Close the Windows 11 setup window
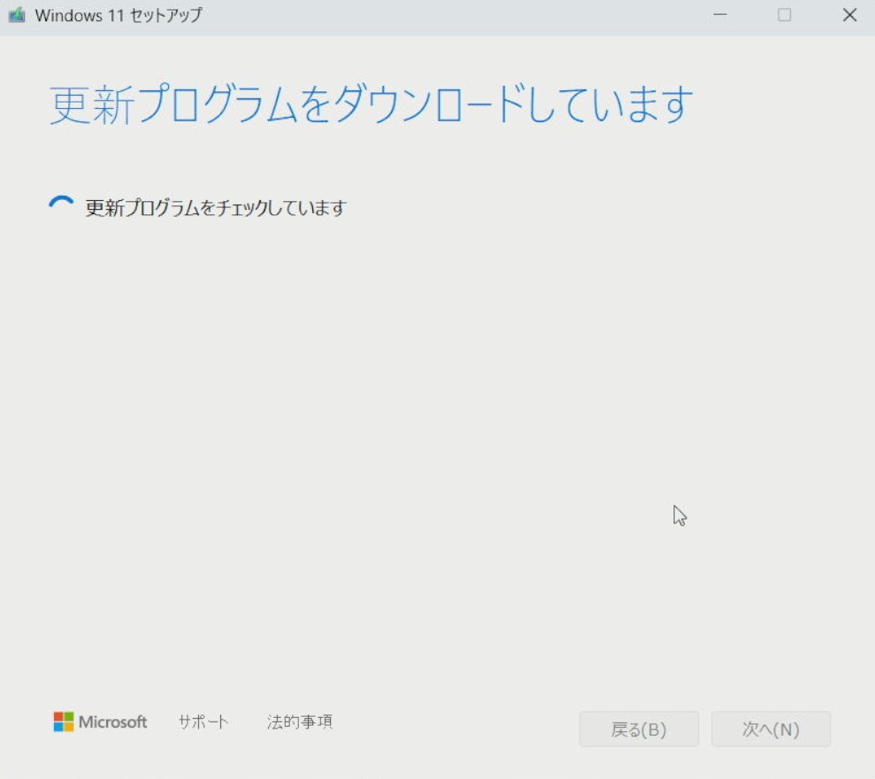 click(x=849, y=15)
